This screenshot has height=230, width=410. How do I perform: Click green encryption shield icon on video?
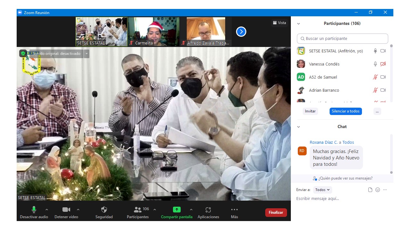[23, 53]
